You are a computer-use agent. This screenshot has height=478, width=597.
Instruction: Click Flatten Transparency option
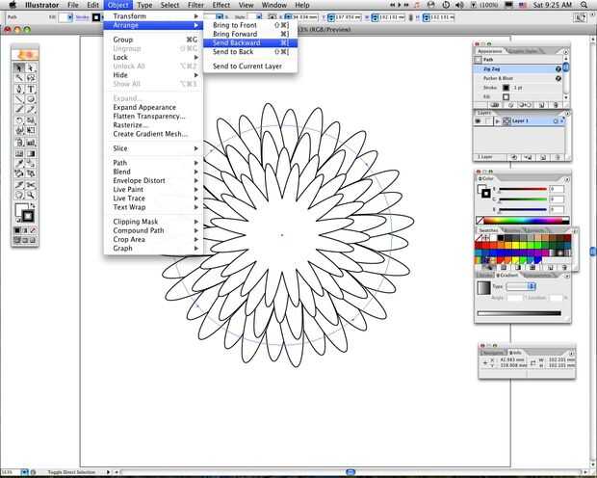pyautogui.click(x=154, y=116)
